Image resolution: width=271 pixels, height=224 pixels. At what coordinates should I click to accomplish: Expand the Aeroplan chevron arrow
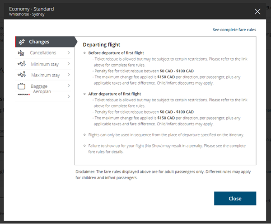[69, 96]
